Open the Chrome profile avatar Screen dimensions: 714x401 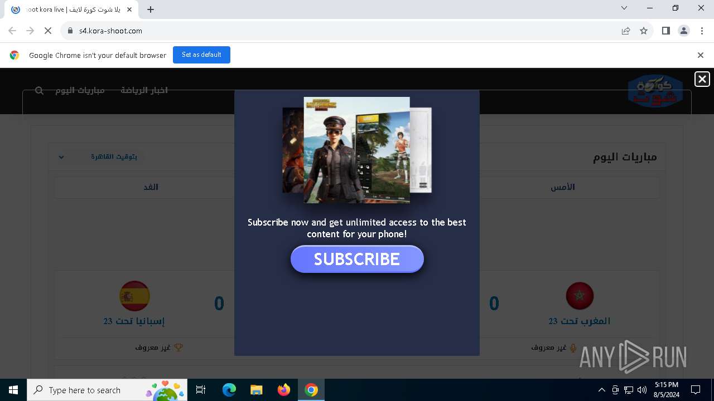click(684, 31)
